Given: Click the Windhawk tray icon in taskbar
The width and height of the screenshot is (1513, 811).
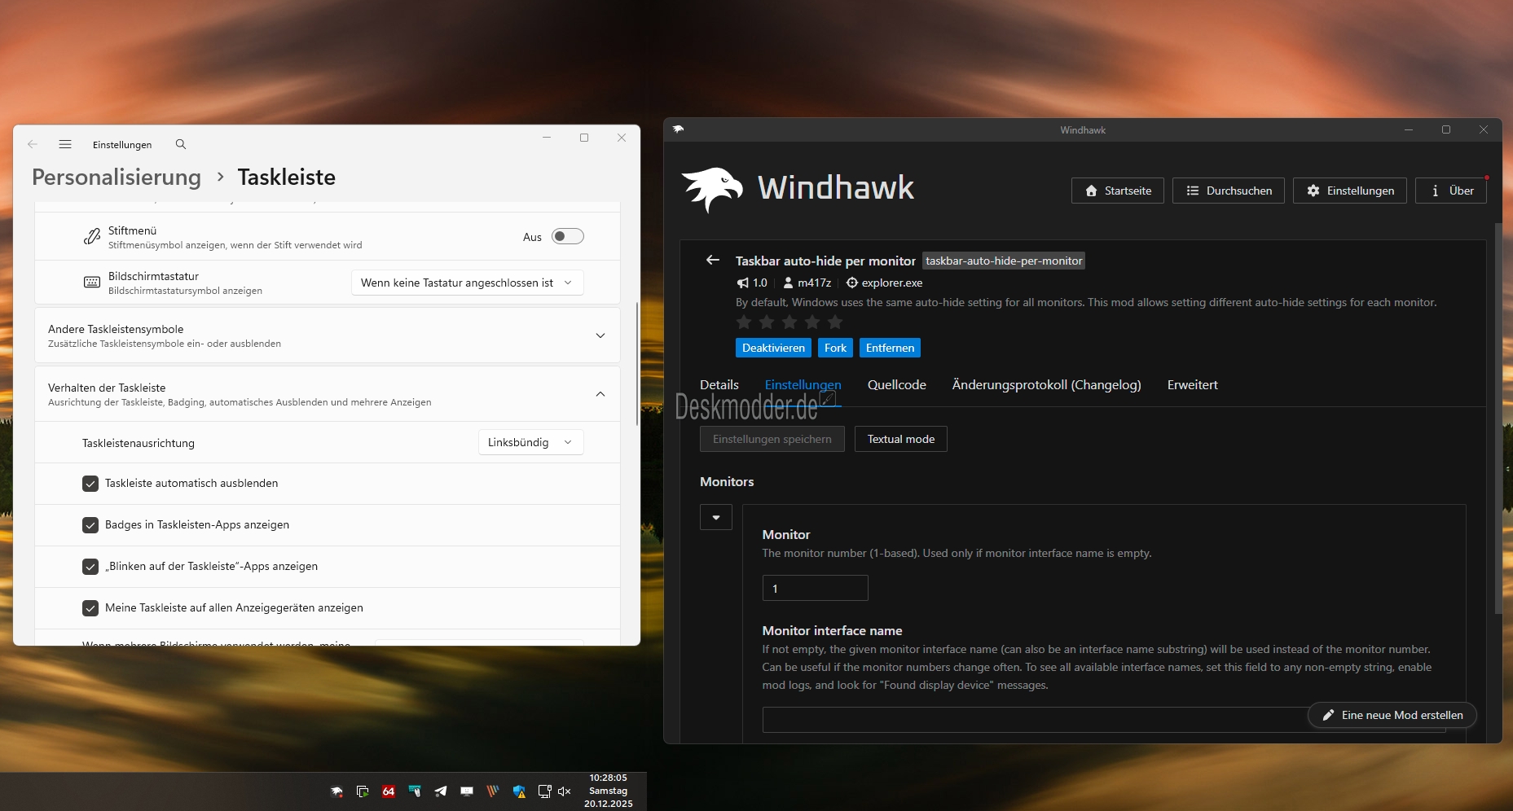Looking at the screenshot, I should [x=336, y=791].
